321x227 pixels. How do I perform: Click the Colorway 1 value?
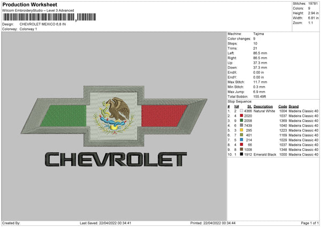pyautogui.click(x=28, y=29)
